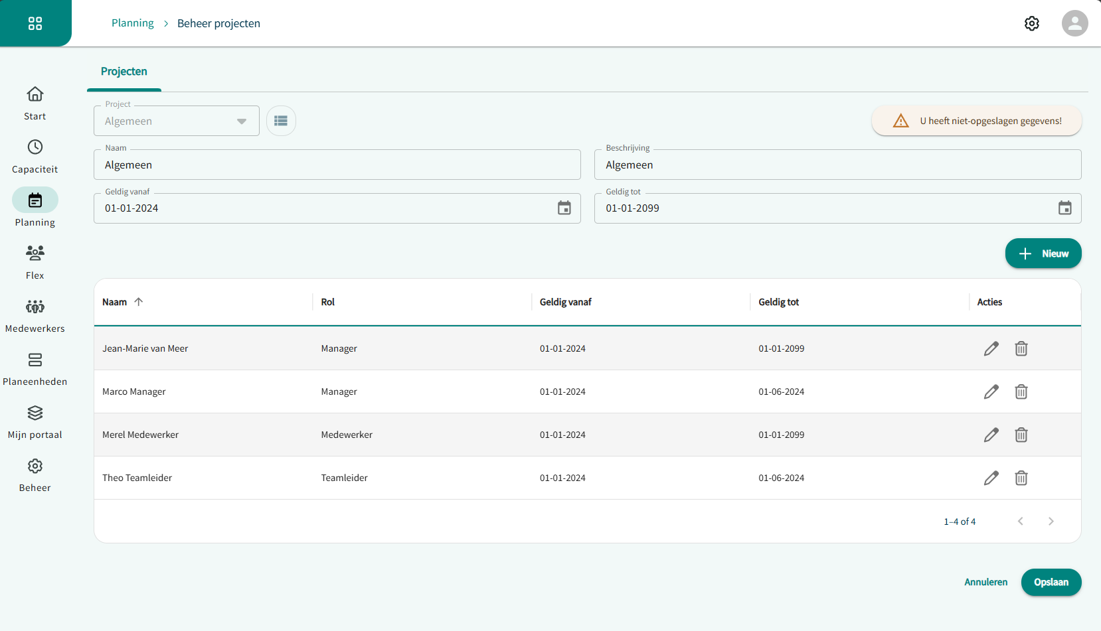This screenshot has height=631, width=1101.
Task: Open the user profile avatar
Action: tap(1074, 23)
